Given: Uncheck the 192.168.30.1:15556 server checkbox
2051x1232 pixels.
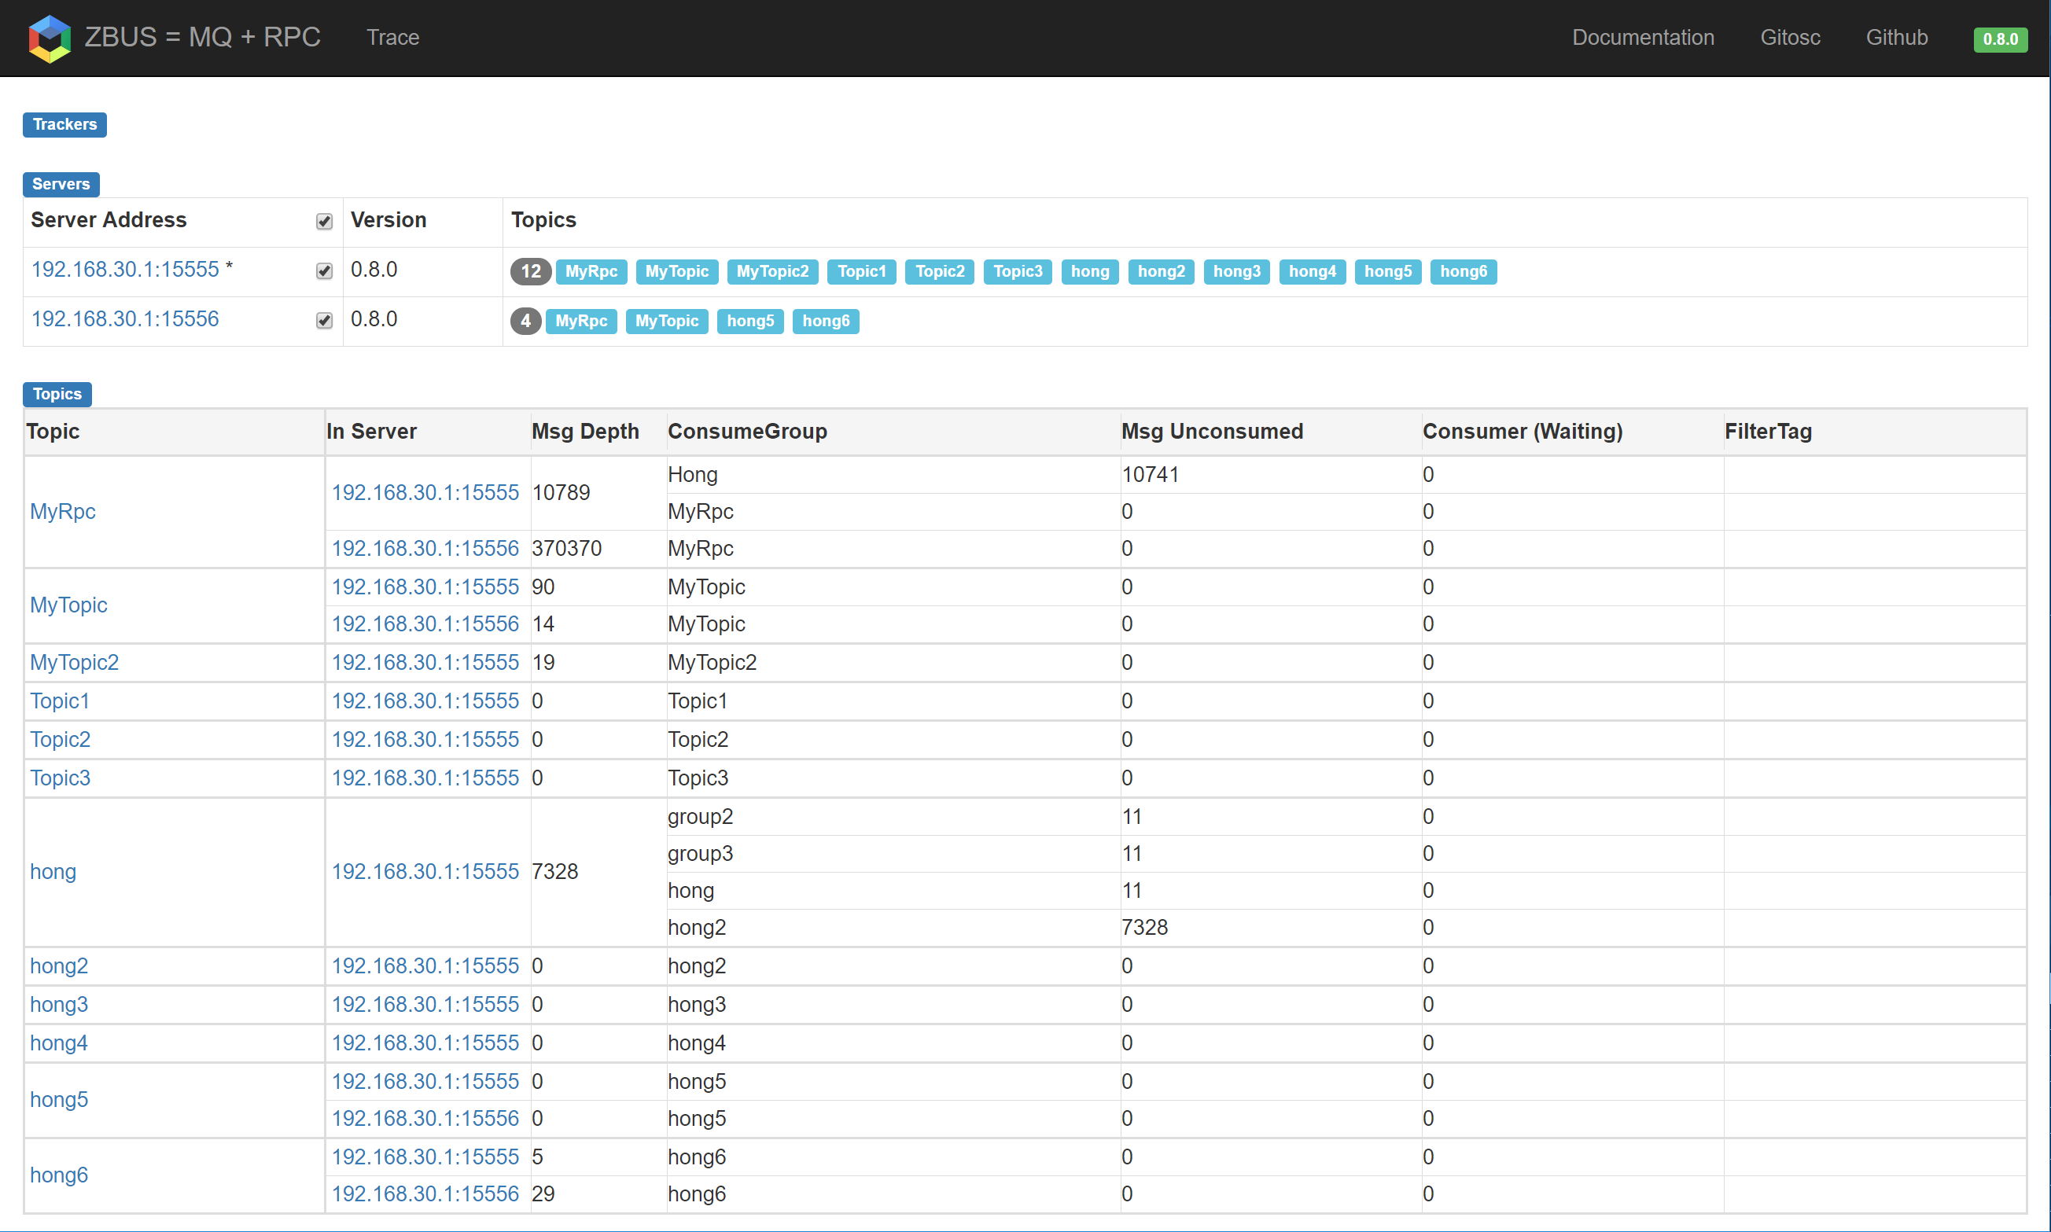Looking at the screenshot, I should 325,321.
